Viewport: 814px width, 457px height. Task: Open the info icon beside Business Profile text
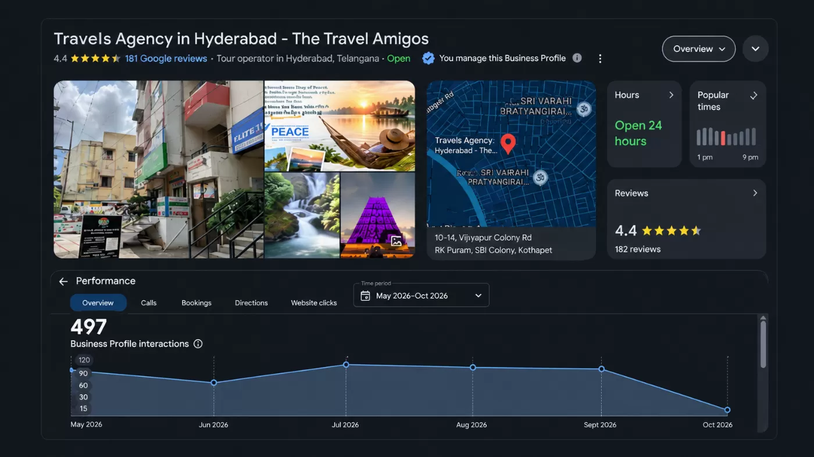[x=577, y=58]
